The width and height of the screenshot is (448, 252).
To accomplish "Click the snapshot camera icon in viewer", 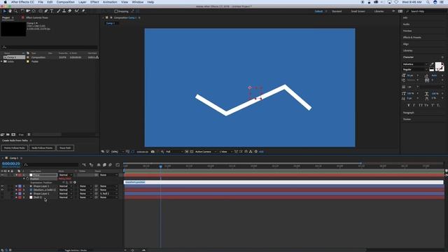I will [x=153, y=152].
